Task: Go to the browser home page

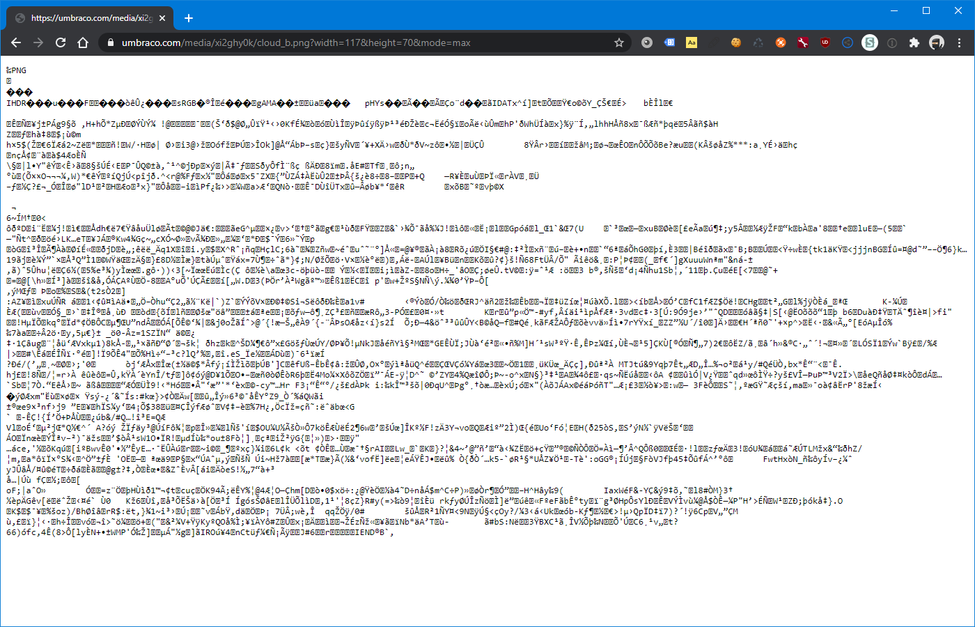Action: click(x=83, y=42)
